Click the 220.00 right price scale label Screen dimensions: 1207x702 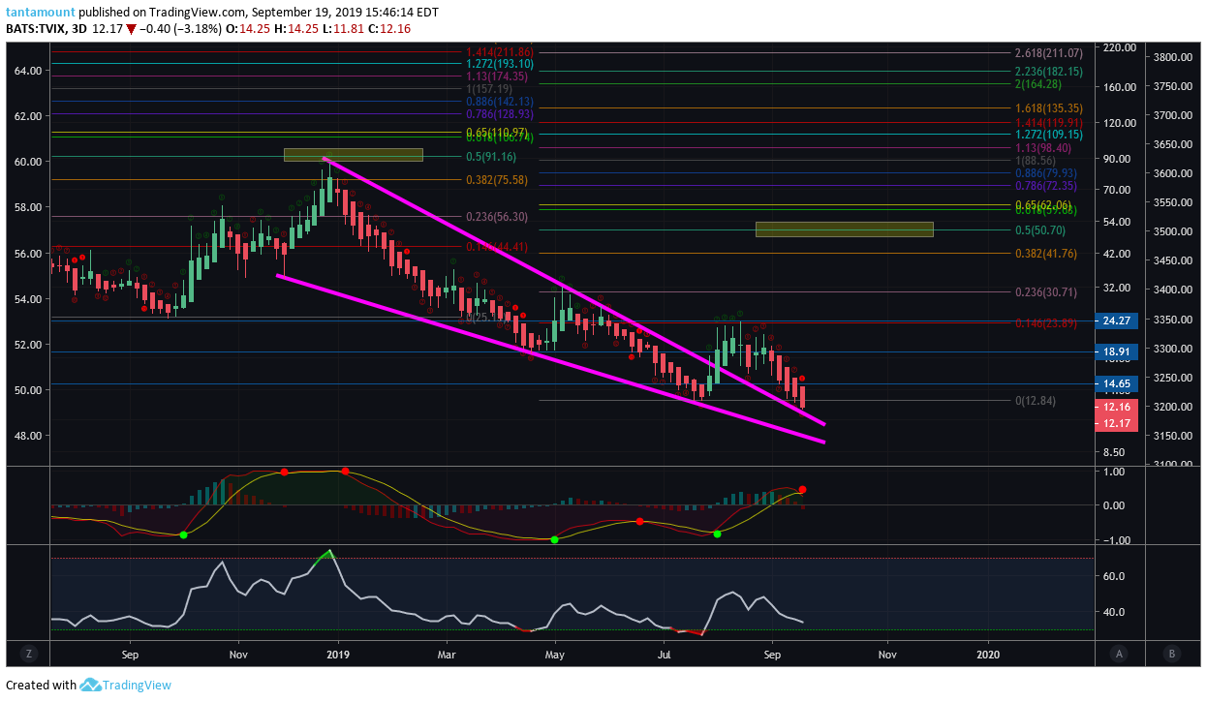1120,47
